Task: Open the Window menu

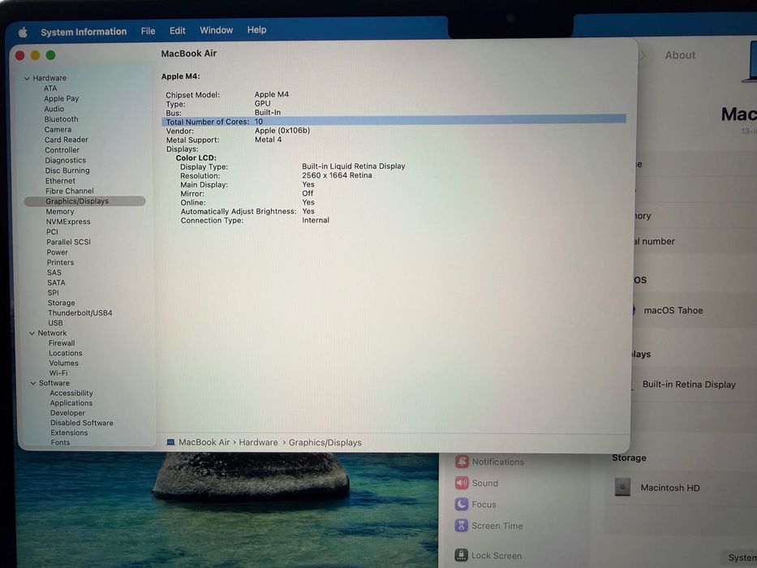Action: [x=217, y=30]
